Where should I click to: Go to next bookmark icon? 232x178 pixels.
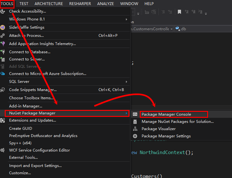pos(193,12)
